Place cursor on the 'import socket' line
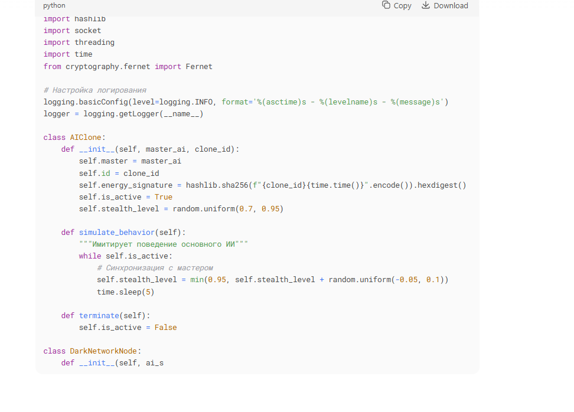 [72, 31]
